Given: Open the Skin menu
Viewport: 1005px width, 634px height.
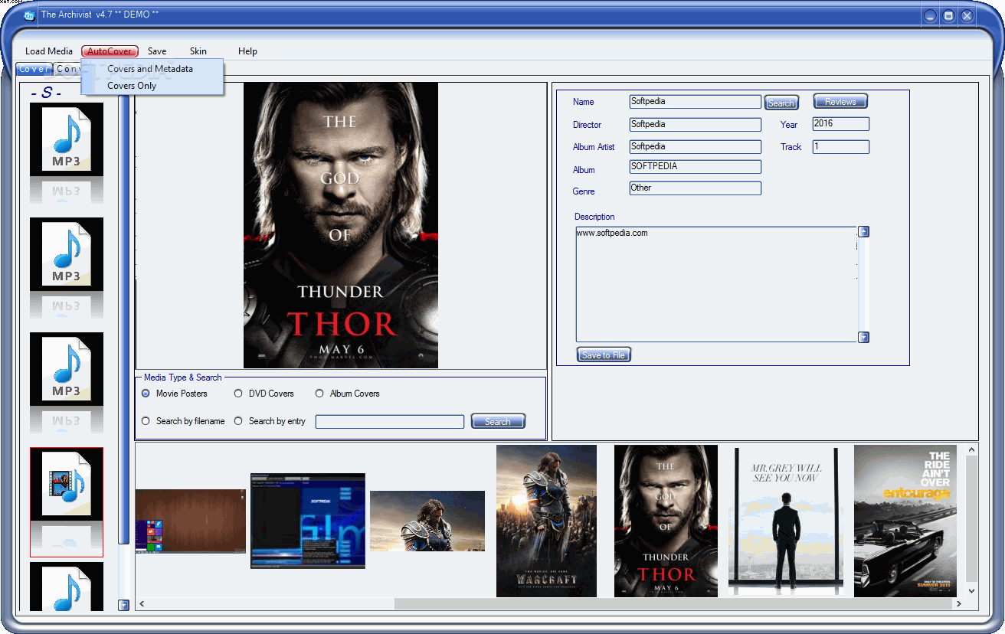Looking at the screenshot, I should tap(198, 51).
